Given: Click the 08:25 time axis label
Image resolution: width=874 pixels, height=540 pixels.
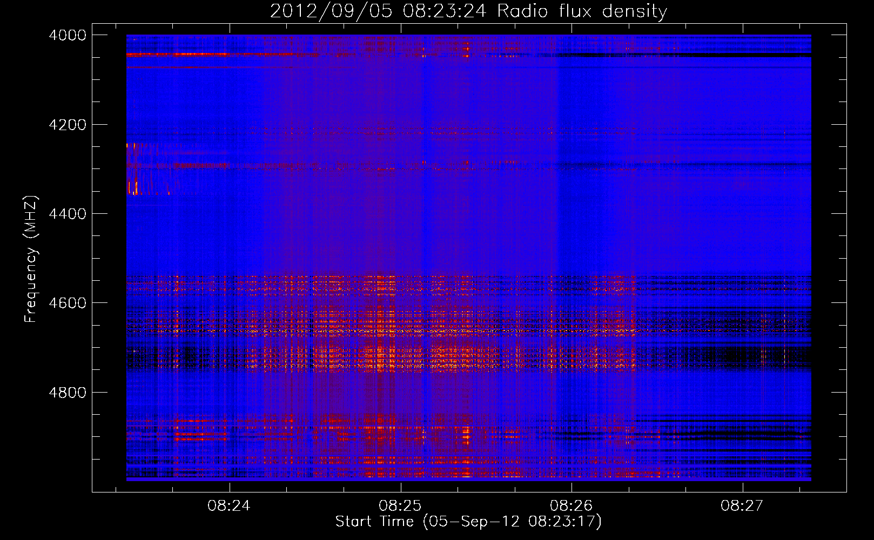Looking at the screenshot, I should (400, 506).
